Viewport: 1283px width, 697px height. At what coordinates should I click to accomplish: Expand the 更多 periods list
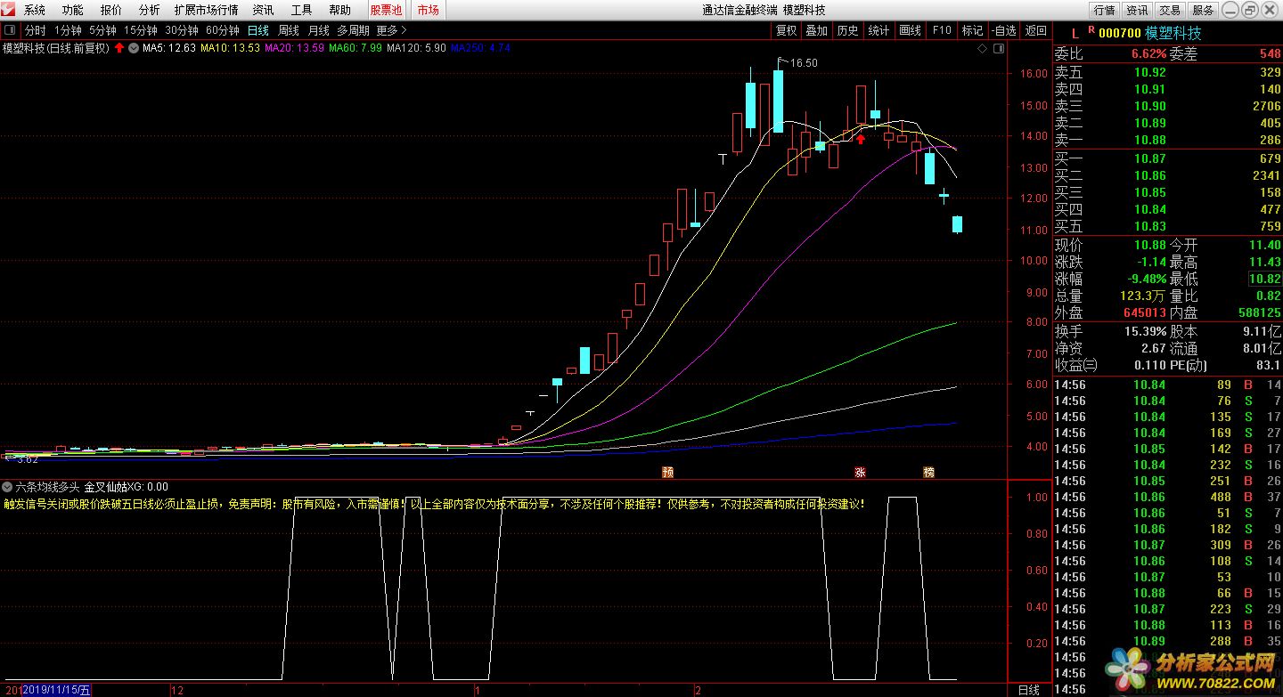click(x=391, y=30)
